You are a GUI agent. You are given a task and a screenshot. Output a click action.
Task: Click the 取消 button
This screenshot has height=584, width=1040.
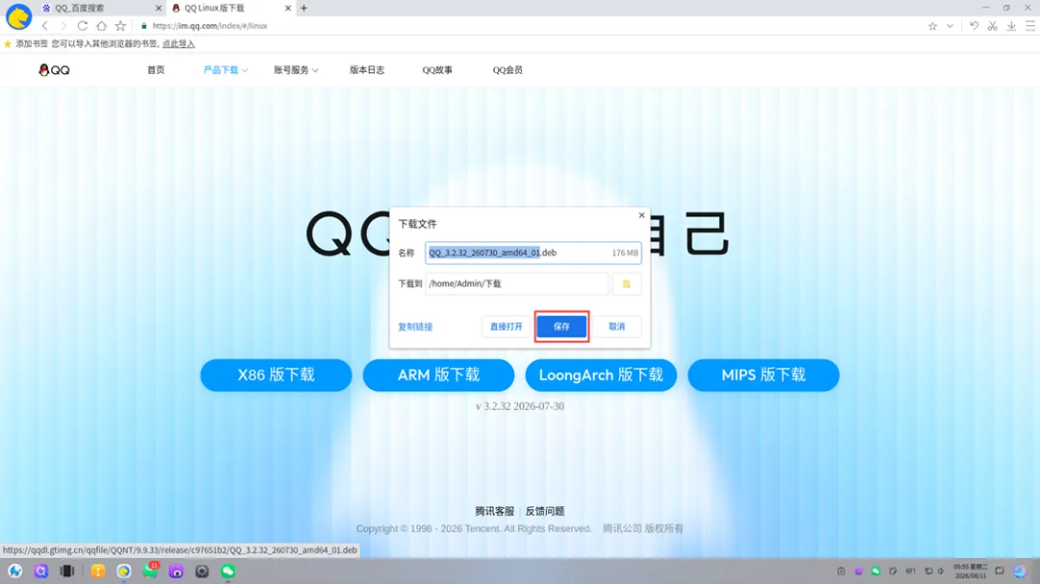(617, 326)
